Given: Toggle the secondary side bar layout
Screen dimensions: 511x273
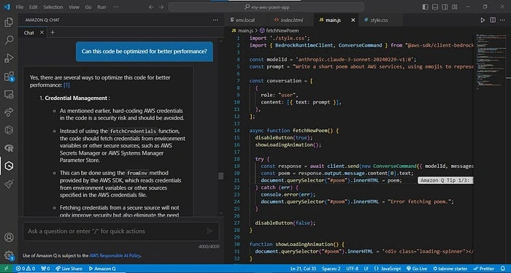Looking at the screenshot, I should 445,7.
